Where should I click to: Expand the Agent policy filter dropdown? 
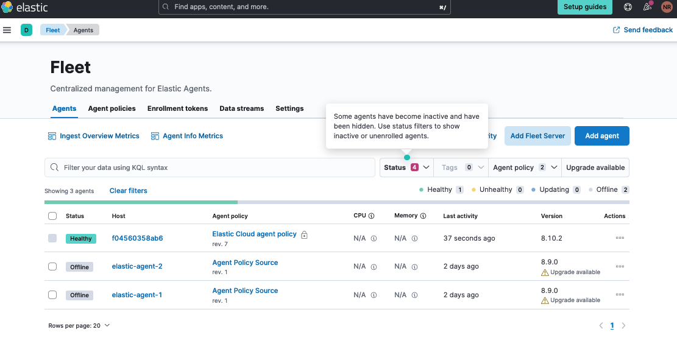(525, 168)
